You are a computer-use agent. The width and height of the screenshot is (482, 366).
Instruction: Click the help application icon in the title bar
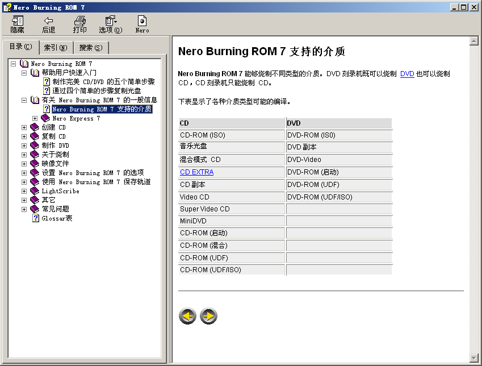[7, 7]
